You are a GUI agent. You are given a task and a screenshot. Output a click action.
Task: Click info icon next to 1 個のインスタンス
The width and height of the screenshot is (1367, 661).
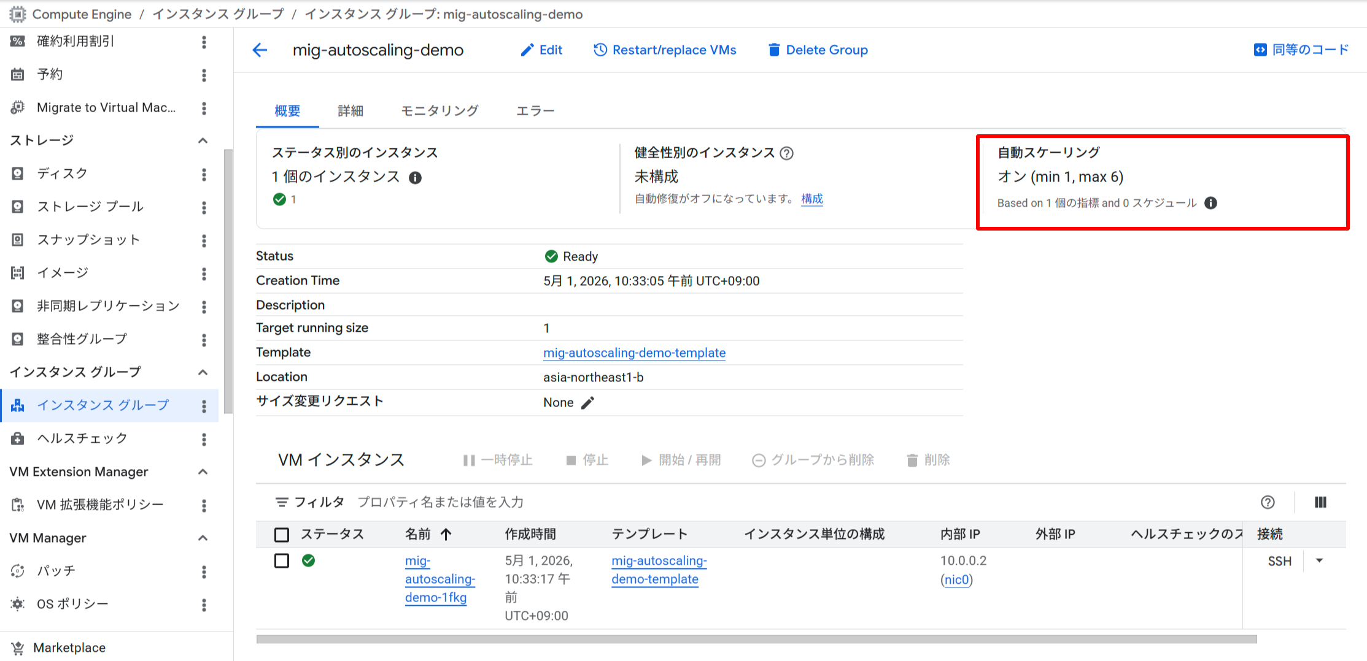click(x=416, y=178)
